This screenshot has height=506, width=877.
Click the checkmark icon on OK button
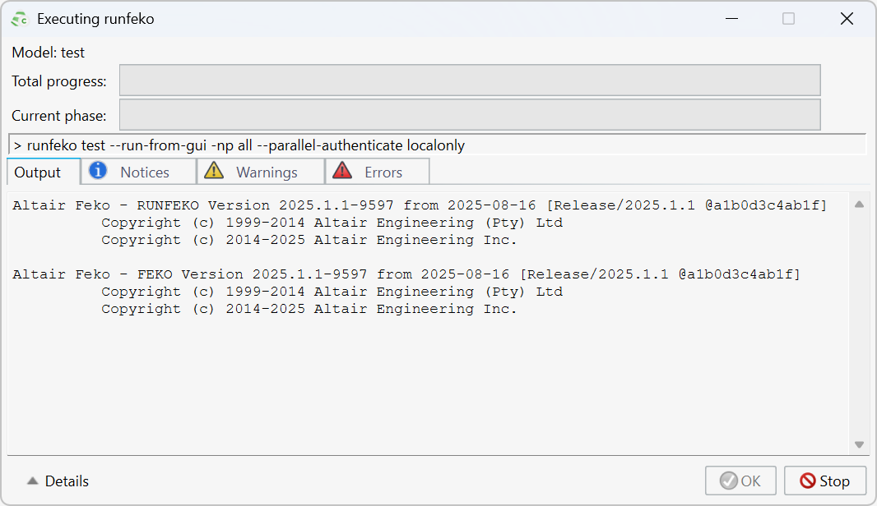[x=727, y=481]
